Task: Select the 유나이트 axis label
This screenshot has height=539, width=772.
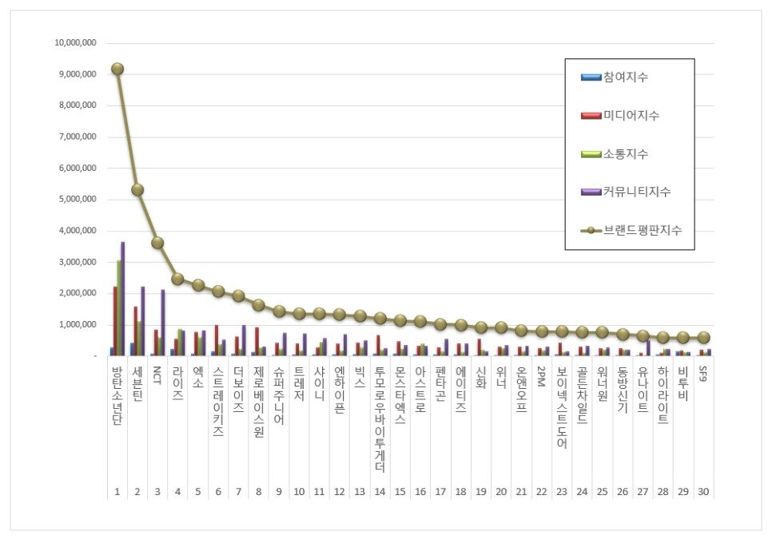Action: click(x=642, y=390)
